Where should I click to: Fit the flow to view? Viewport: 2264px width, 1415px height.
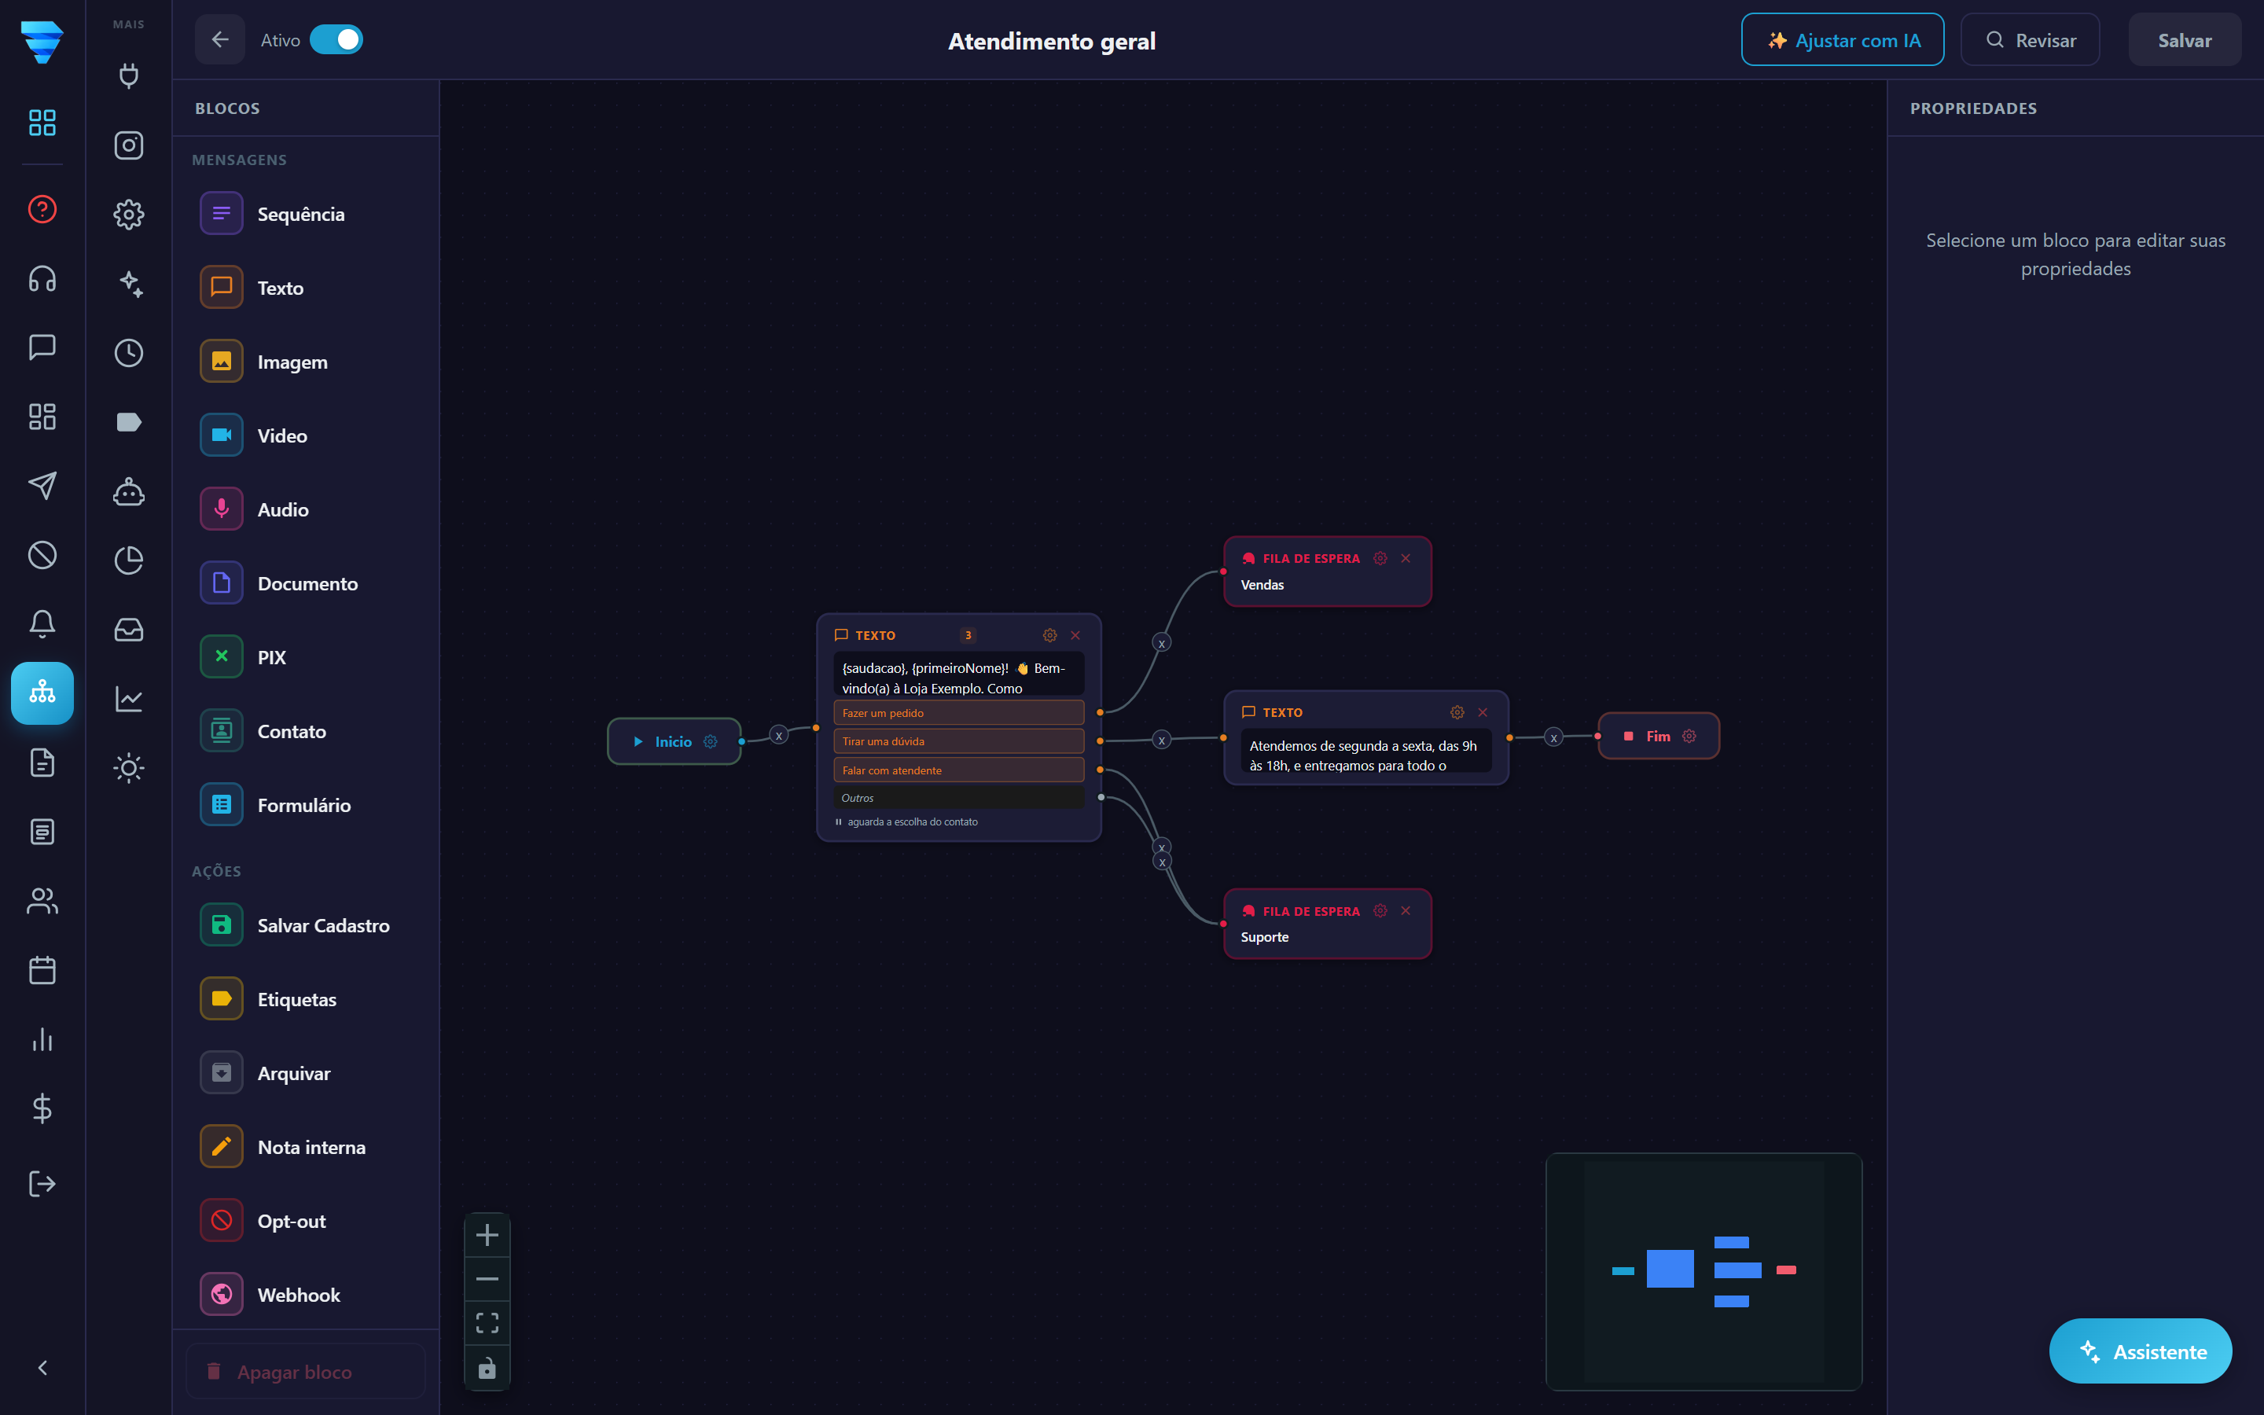(487, 1322)
